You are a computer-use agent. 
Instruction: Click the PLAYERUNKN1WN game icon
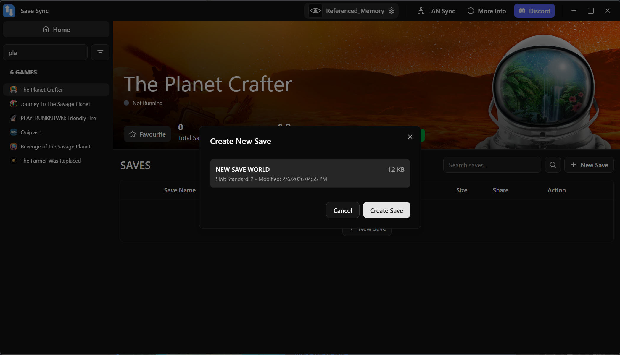coord(14,118)
